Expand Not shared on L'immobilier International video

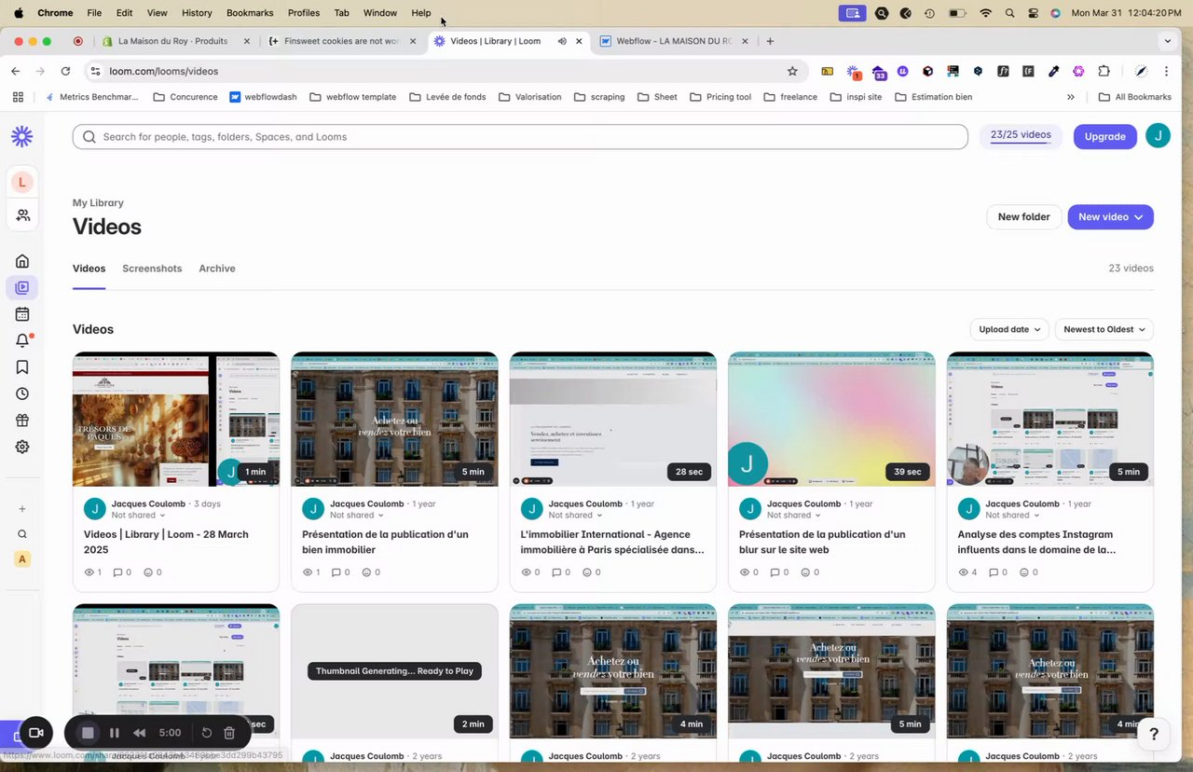click(575, 516)
